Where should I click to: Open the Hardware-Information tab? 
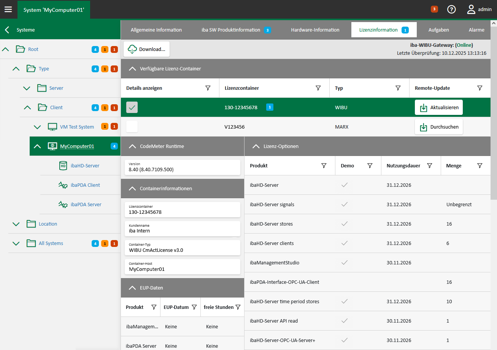tap(315, 30)
